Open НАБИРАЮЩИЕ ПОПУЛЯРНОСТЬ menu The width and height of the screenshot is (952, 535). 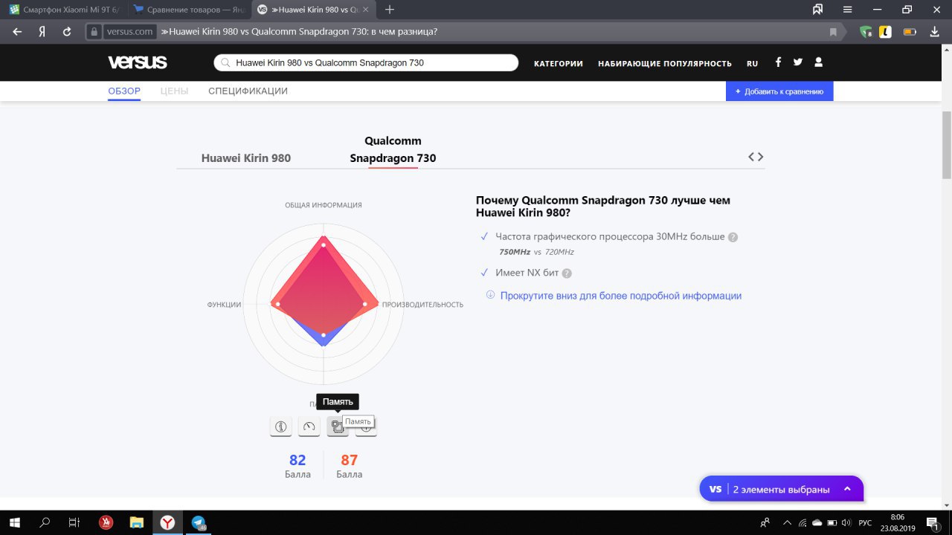(x=665, y=63)
